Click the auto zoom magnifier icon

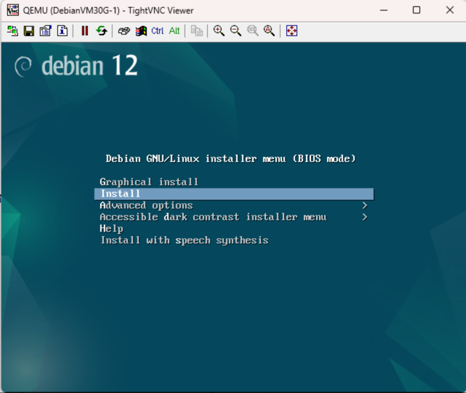click(269, 31)
